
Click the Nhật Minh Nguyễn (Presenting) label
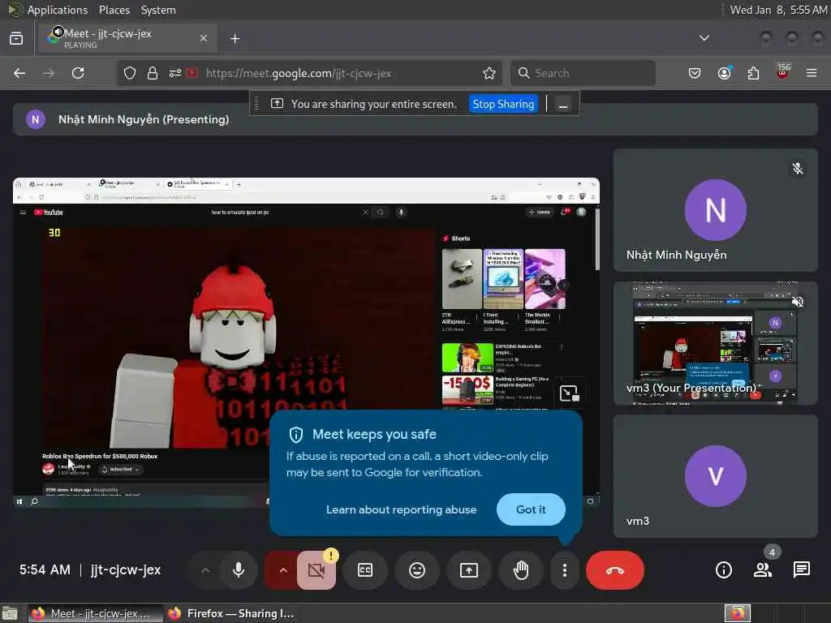click(144, 119)
